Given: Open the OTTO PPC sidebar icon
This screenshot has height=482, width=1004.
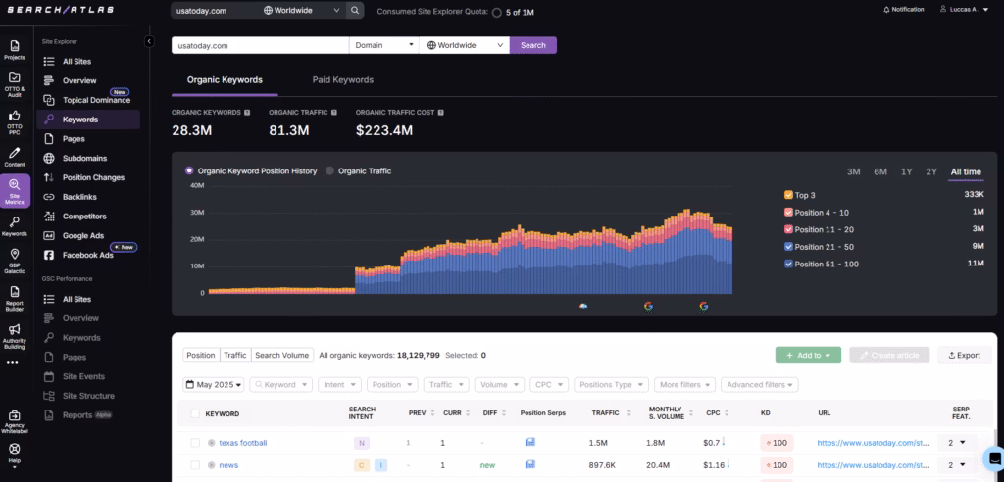Looking at the screenshot, I should [x=15, y=120].
